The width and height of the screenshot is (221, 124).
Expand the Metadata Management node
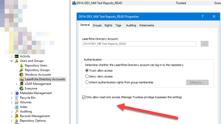click(x=12, y=93)
